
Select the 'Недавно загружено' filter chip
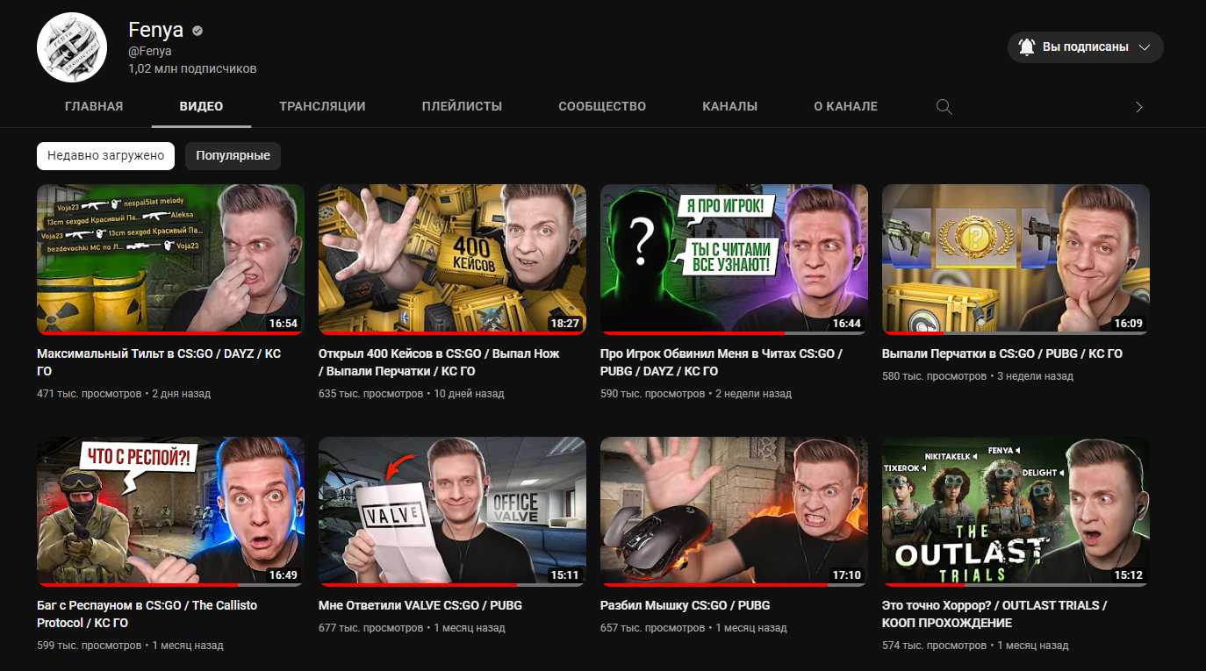pos(105,155)
